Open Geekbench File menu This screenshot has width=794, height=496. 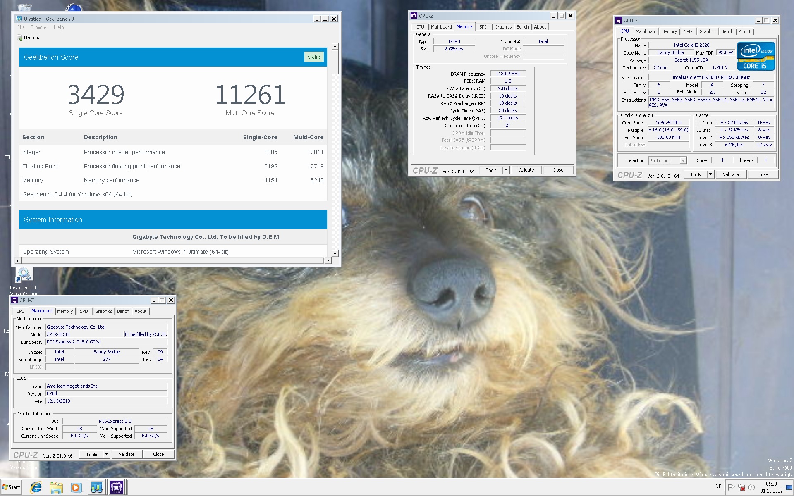point(21,27)
